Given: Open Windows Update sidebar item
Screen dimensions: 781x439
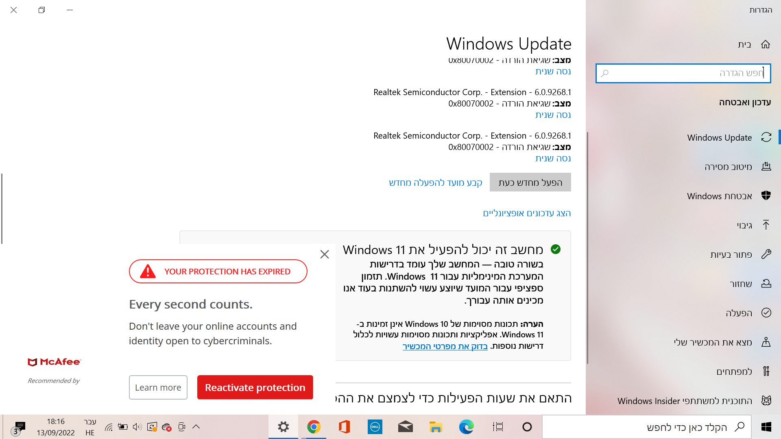Looking at the screenshot, I should click(720, 137).
